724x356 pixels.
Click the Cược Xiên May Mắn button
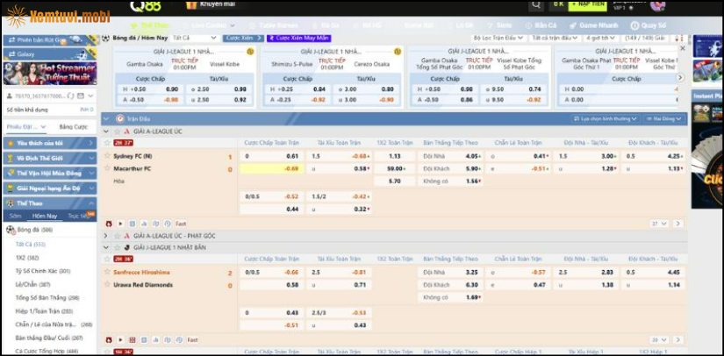[298, 38]
